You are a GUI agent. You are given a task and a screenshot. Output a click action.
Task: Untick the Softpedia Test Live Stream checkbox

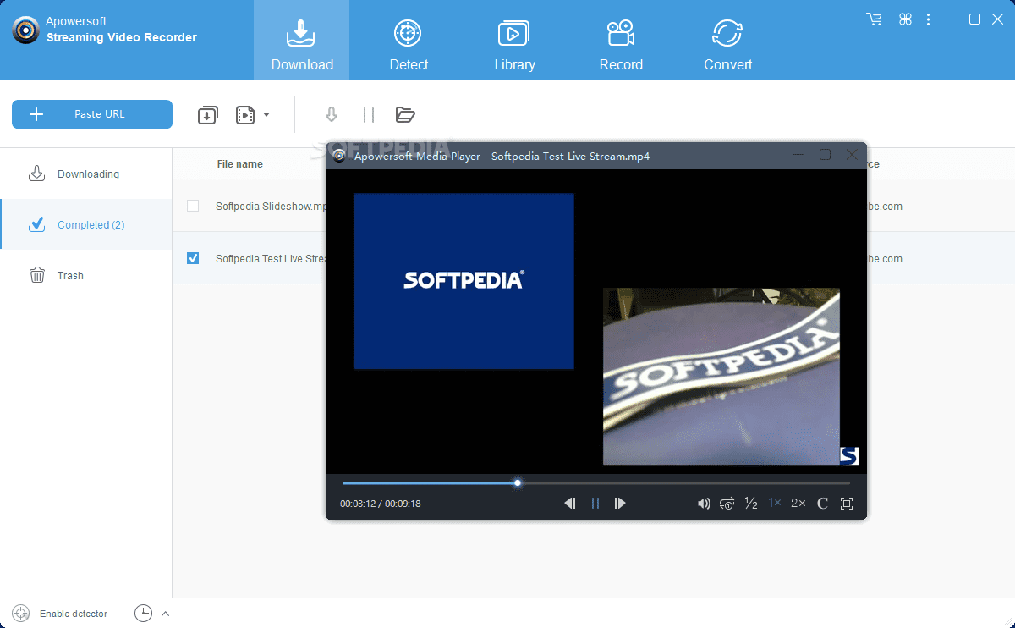click(x=193, y=258)
